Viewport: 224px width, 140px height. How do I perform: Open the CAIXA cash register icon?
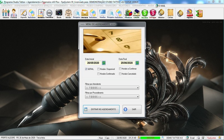pyautogui.click(x=136, y=13)
